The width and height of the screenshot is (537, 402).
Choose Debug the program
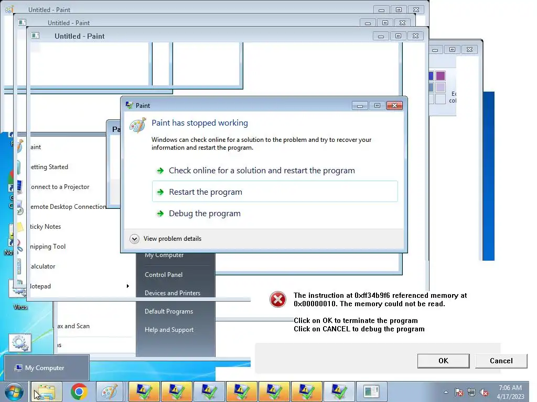(205, 214)
